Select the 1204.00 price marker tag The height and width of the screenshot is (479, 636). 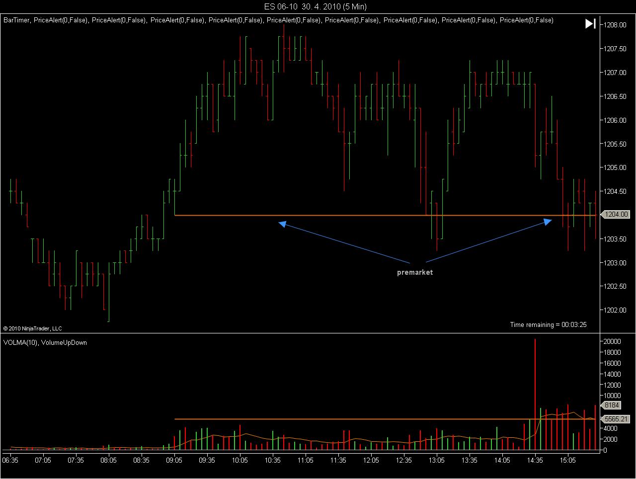click(x=616, y=215)
